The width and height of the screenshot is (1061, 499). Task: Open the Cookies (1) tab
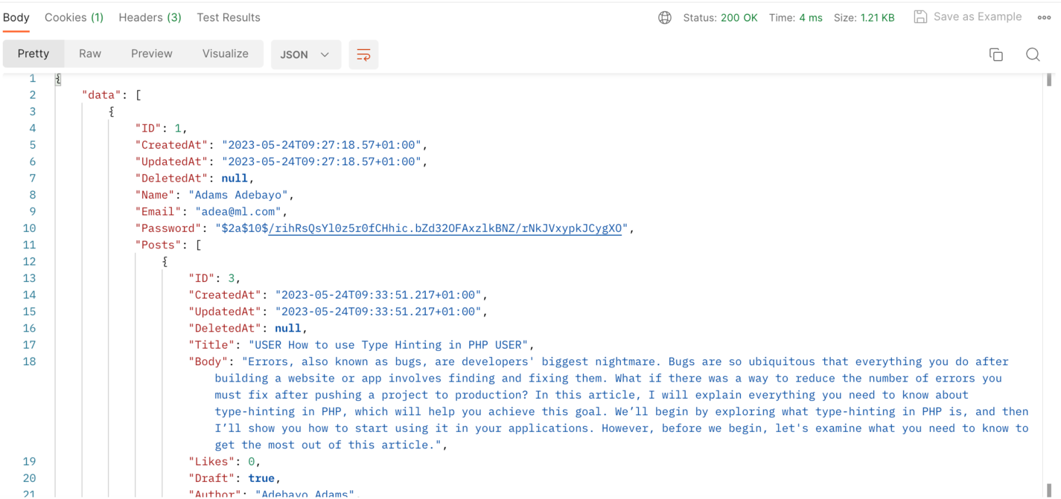click(74, 18)
